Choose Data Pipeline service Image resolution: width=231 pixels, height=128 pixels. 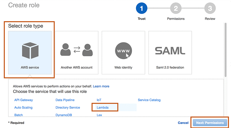click(65, 100)
